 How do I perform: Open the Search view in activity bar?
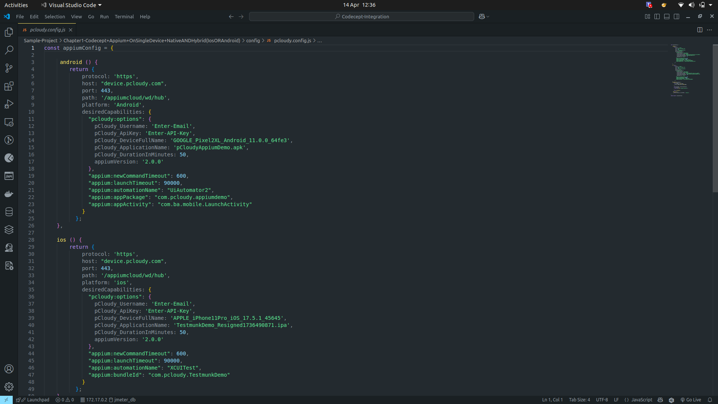[9, 50]
